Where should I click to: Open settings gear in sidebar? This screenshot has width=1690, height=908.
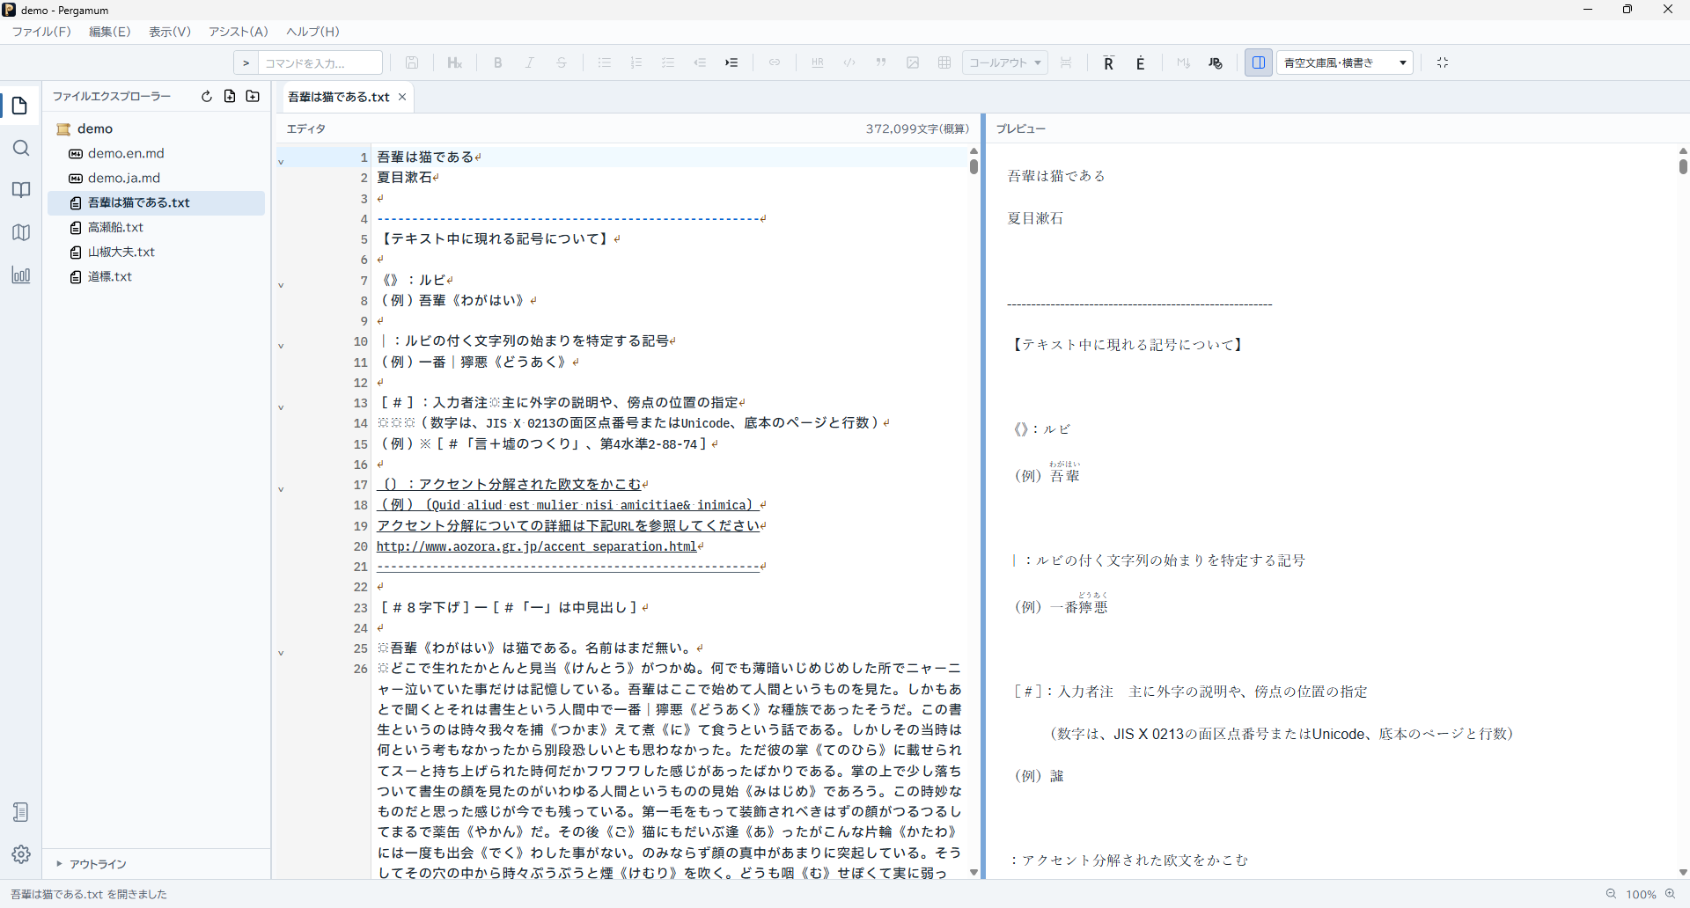(x=21, y=853)
